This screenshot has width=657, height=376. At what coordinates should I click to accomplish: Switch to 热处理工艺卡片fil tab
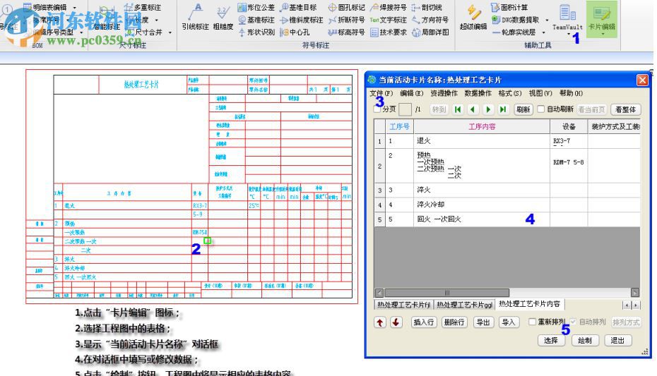pyautogui.click(x=403, y=305)
